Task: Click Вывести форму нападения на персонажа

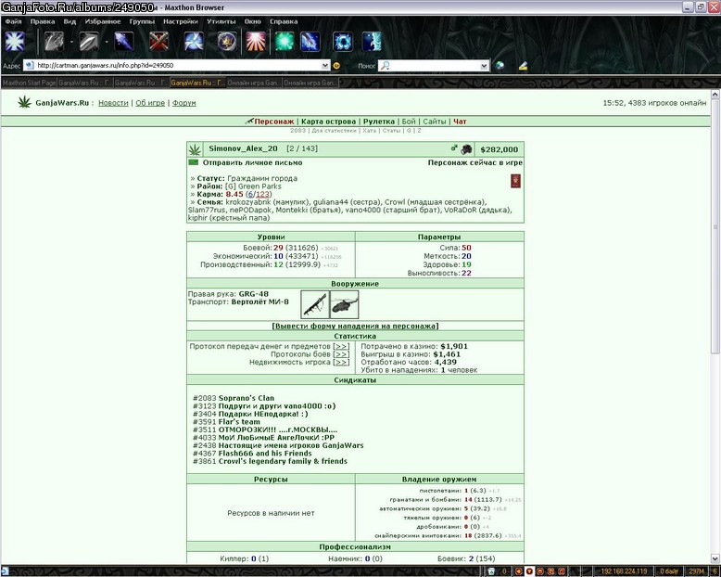Action: [x=355, y=326]
